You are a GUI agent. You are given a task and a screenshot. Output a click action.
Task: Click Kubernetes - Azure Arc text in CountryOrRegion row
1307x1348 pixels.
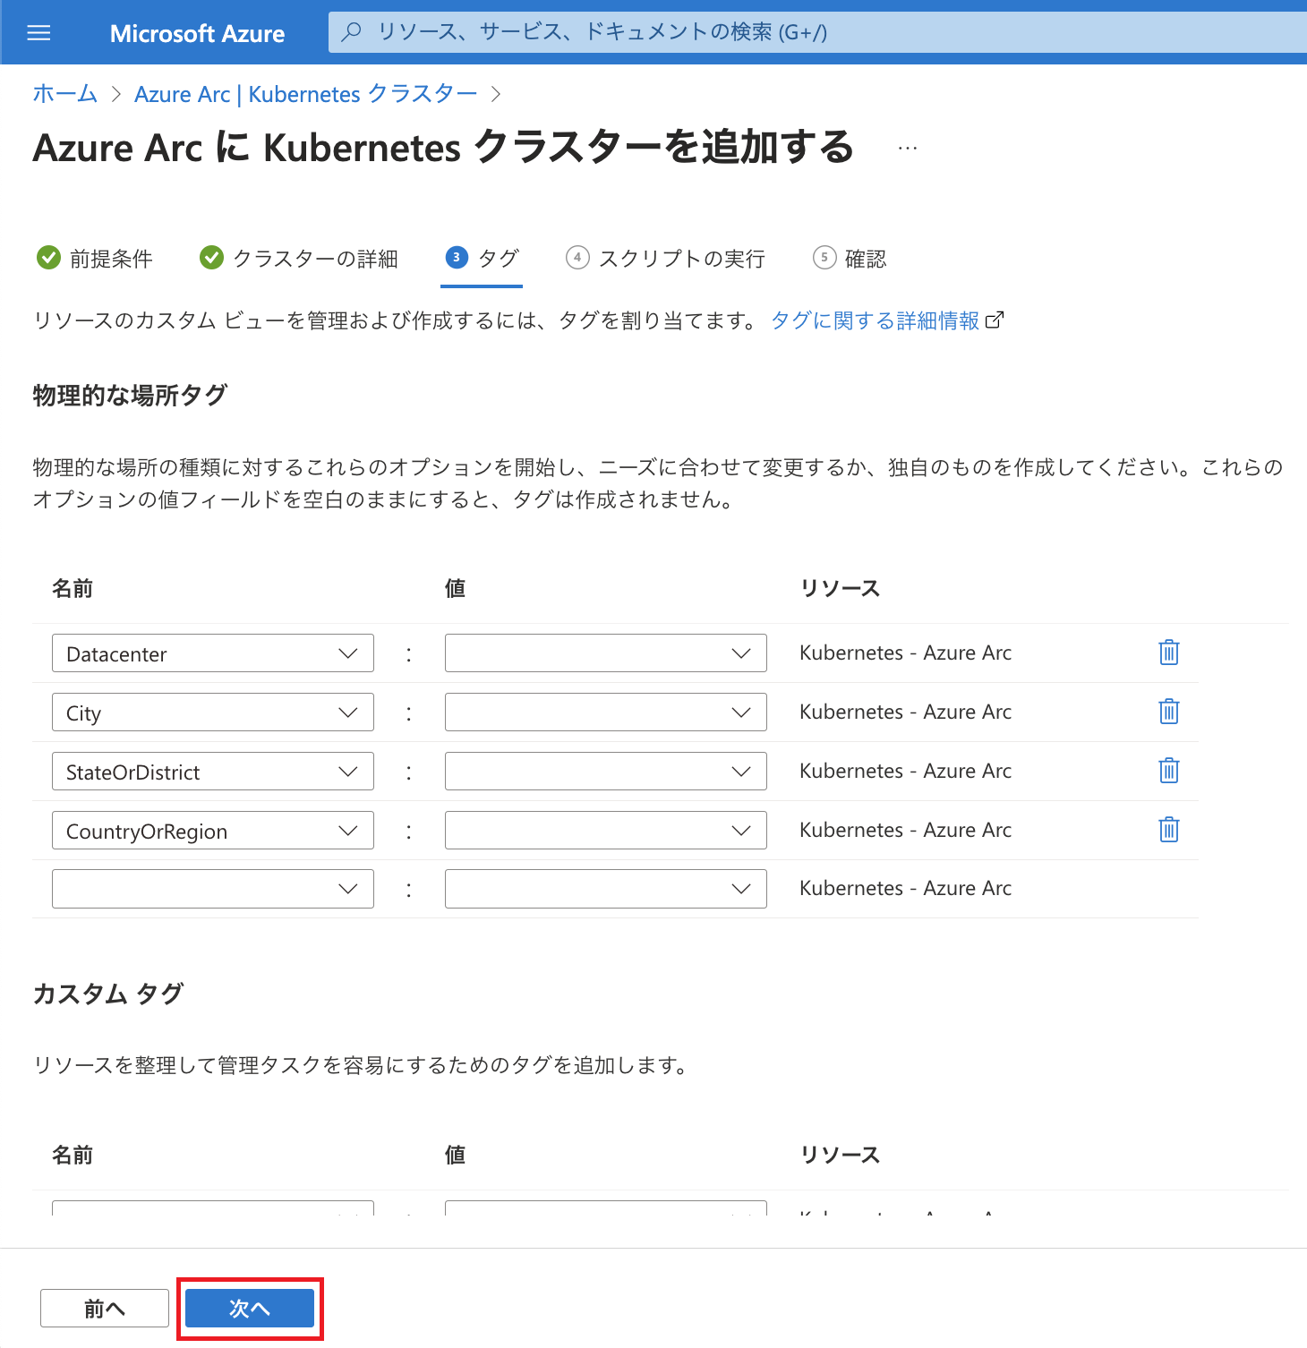tap(905, 830)
